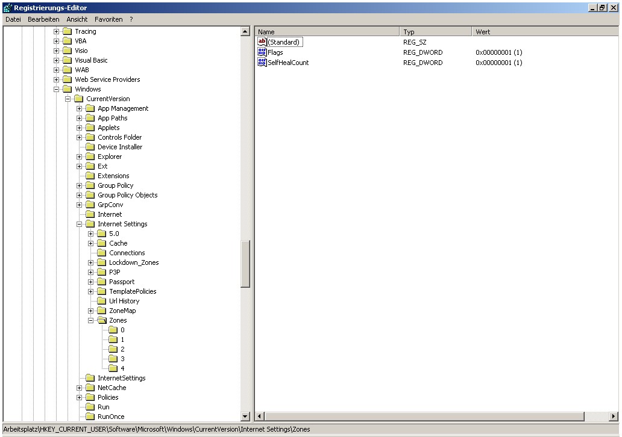This screenshot has width=622, height=437.
Task: Click the values pane scroll right arrow
Action: pyautogui.click(x=614, y=416)
